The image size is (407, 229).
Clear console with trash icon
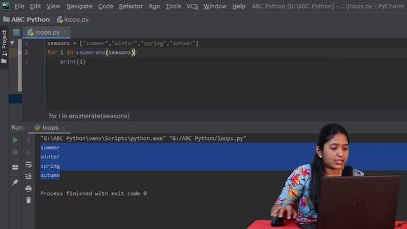29,200
